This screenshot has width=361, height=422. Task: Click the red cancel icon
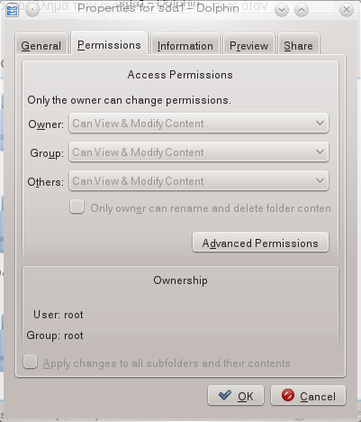(288, 395)
